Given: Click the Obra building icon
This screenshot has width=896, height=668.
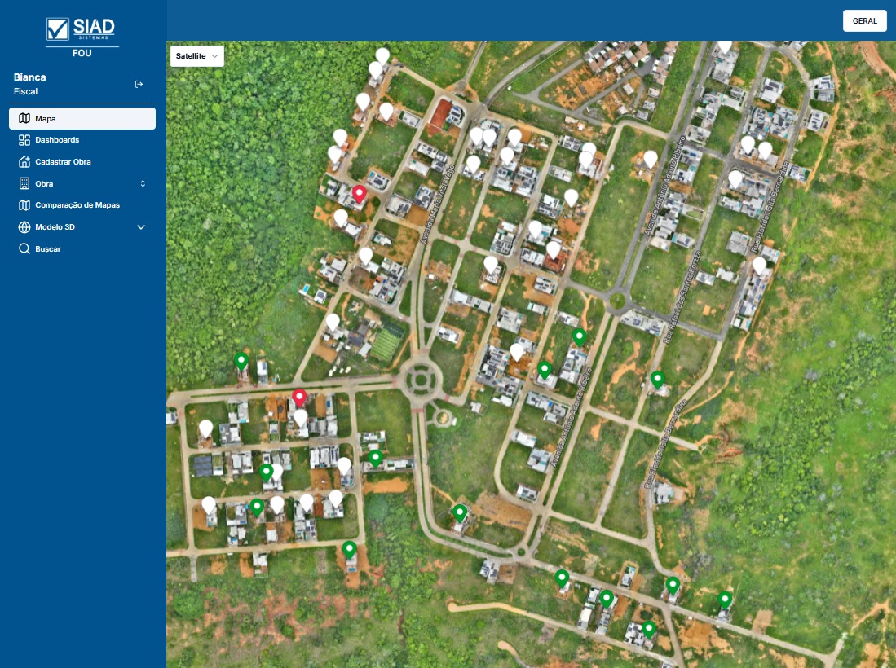Looking at the screenshot, I should pyautogui.click(x=24, y=183).
